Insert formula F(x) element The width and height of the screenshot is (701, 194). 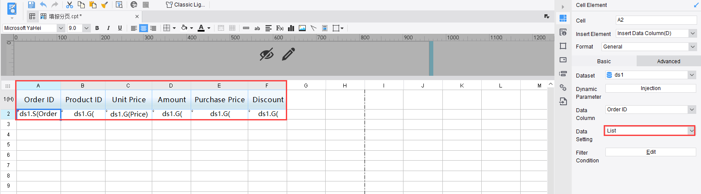(280, 28)
